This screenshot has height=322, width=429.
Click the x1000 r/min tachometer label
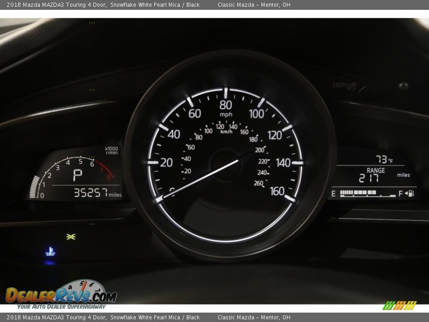(x=111, y=150)
